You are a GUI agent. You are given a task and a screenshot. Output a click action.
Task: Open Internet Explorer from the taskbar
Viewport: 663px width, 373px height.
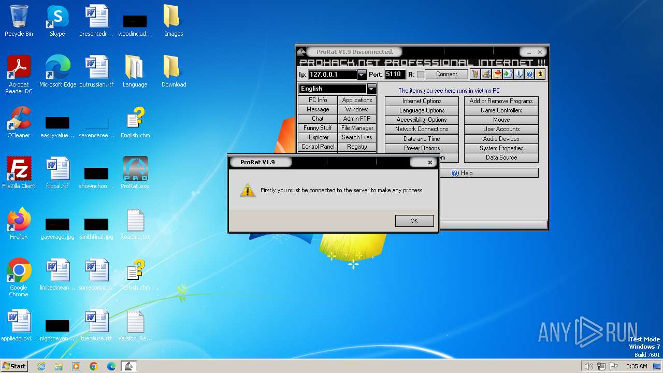click(x=41, y=366)
